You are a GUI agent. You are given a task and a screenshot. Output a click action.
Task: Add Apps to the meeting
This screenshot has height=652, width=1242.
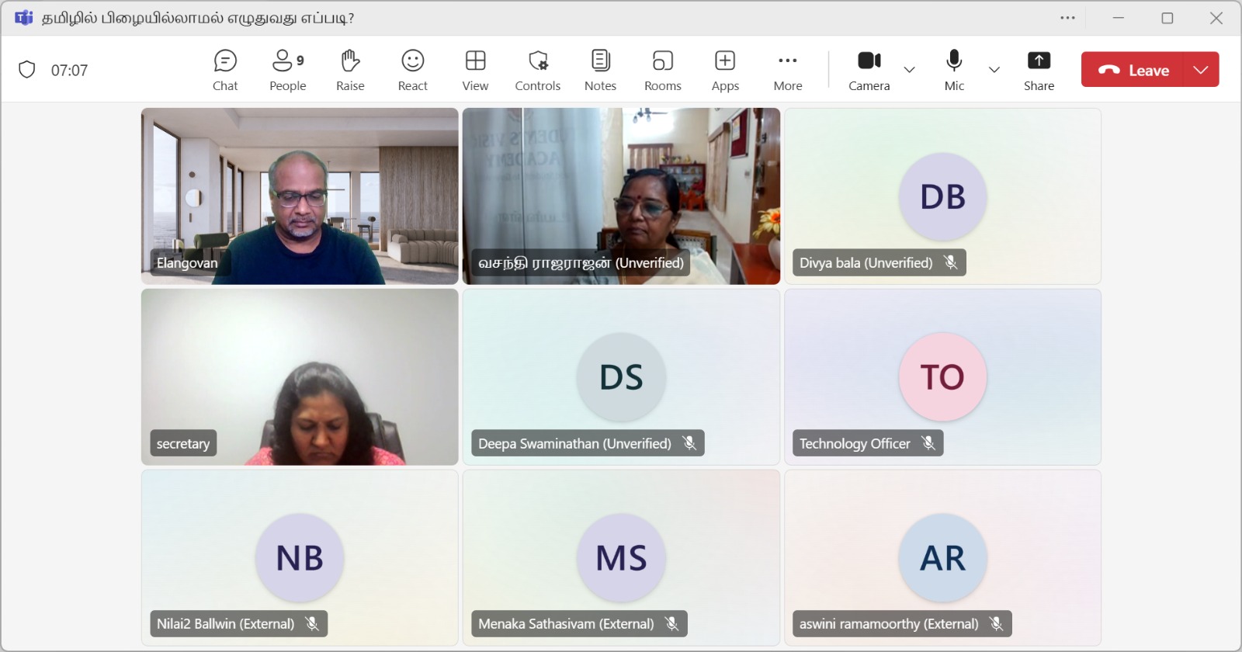tap(725, 70)
